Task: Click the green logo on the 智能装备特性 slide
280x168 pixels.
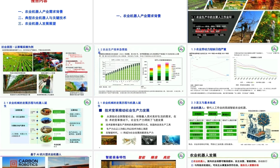Action: 181,155
